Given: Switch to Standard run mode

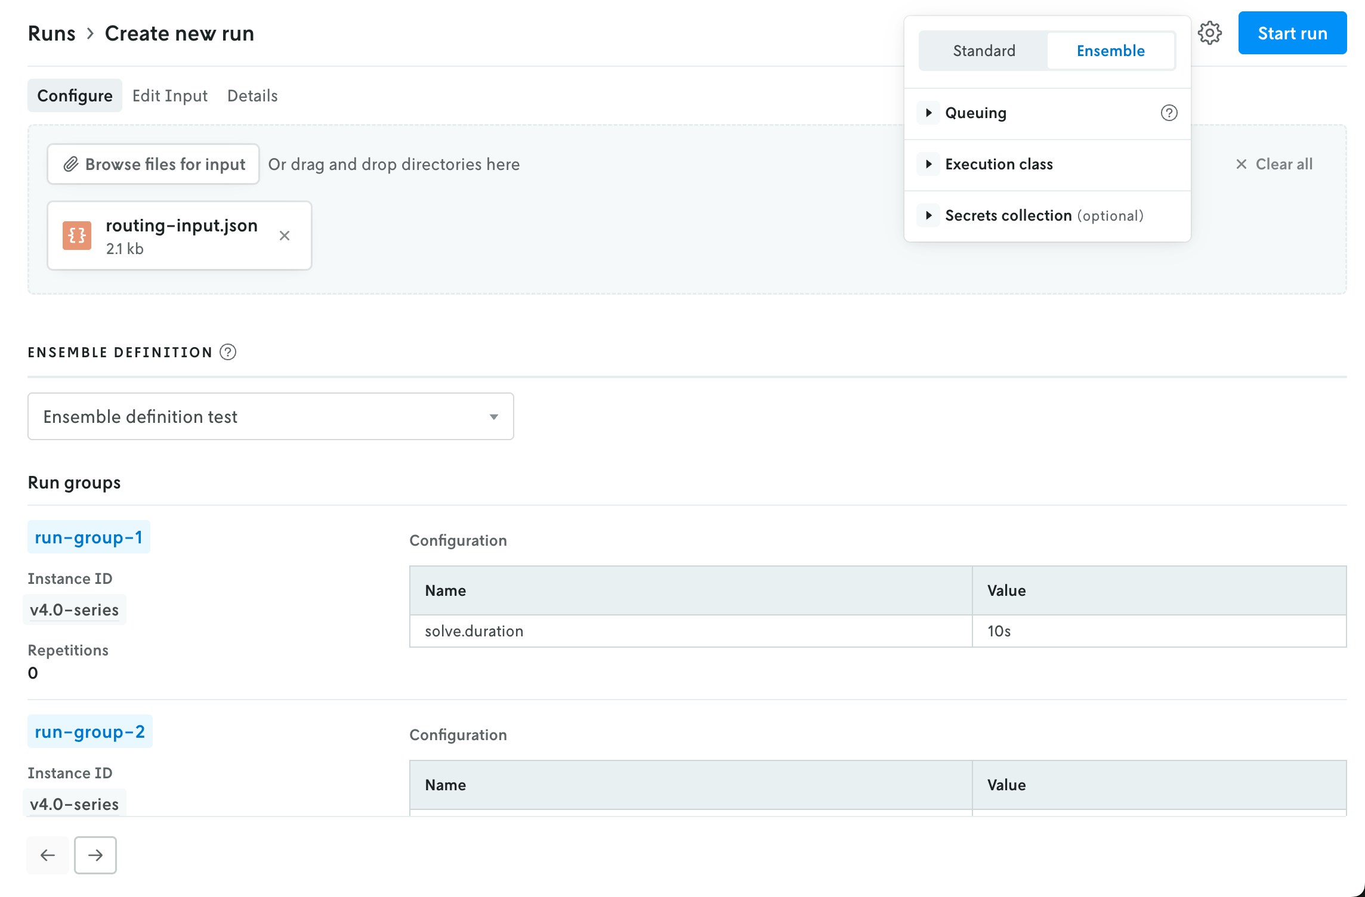Looking at the screenshot, I should [984, 51].
